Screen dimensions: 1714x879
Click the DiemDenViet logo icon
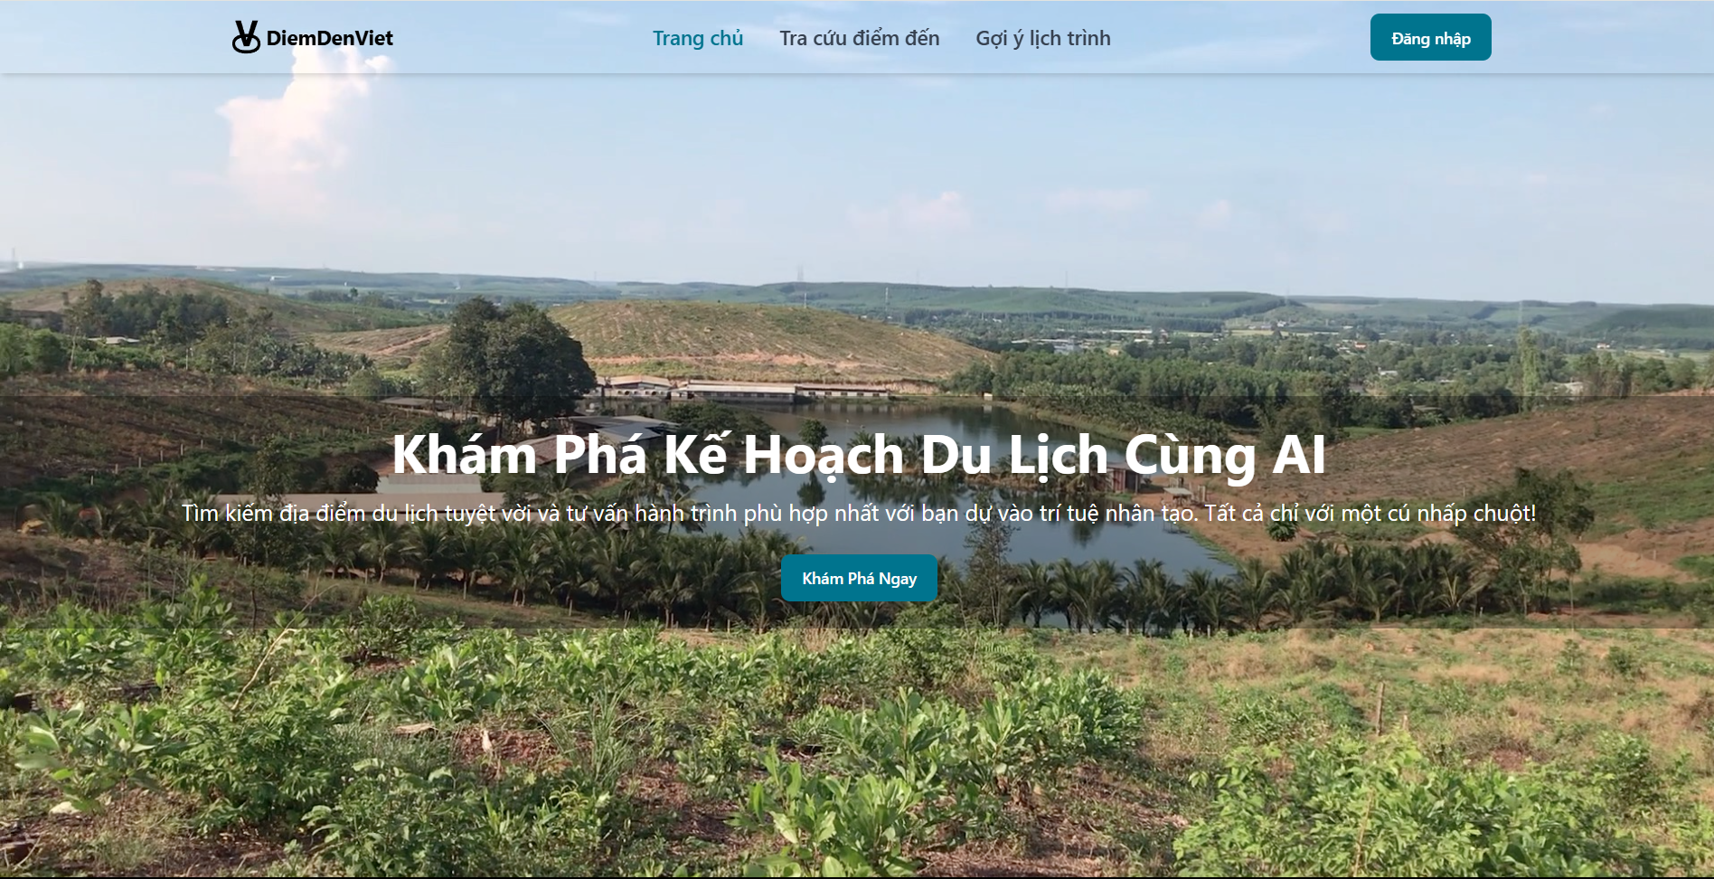coord(246,37)
